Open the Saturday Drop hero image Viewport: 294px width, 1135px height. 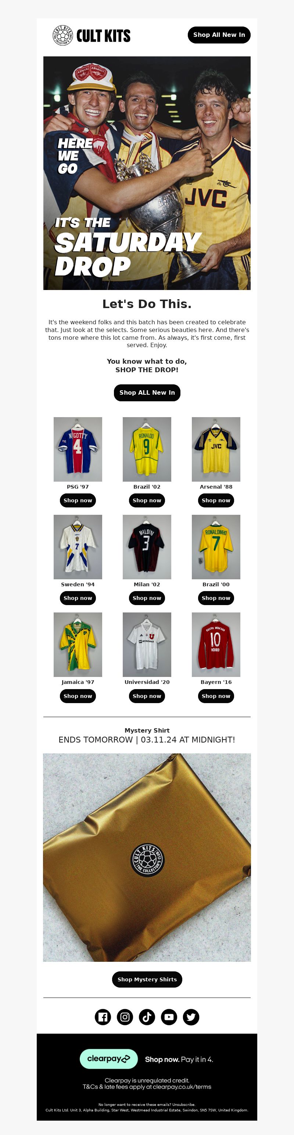pyautogui.click(x=147, y=173)
